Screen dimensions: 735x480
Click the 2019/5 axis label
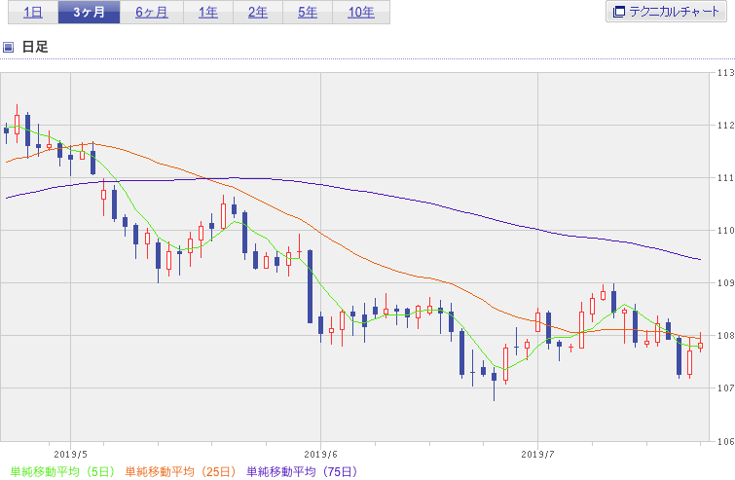(x=70, y=454)
